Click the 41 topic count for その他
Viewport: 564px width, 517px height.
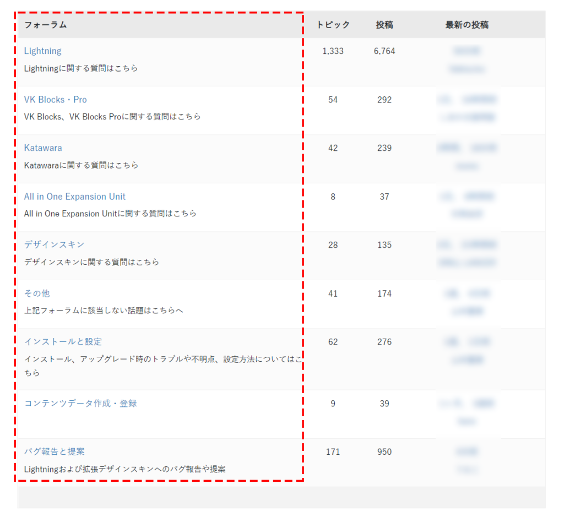click(x=333, y=293)
